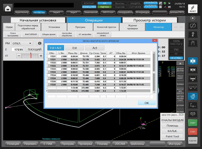This screenshot has width=202, height=149.
Task: Click the red СТОП button
Action: pyautogui.click(x=193, y=132)
